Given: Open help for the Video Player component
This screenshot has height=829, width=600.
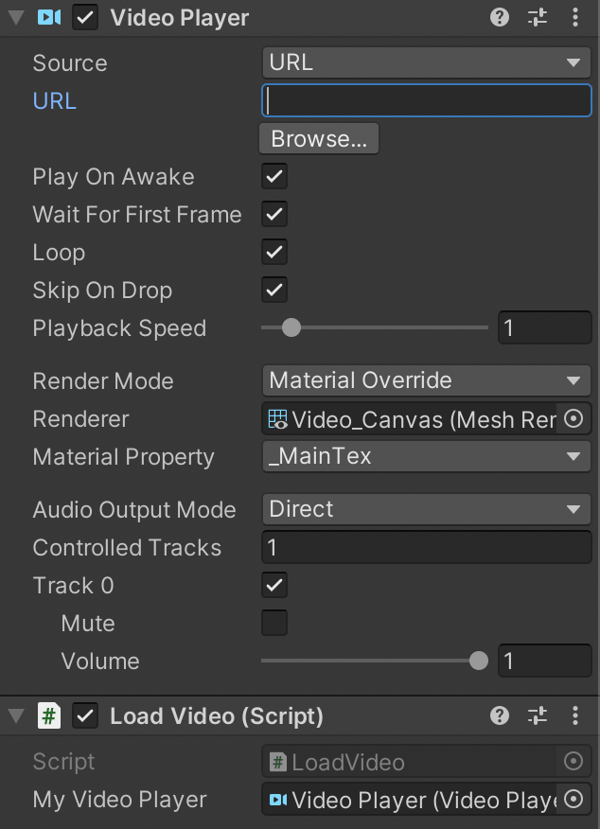Looking at the screenshot, I should click(x=499, y=17).
